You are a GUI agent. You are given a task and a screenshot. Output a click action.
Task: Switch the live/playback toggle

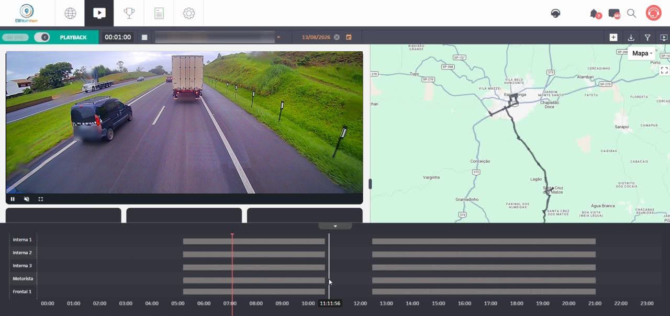coord(42,37)
